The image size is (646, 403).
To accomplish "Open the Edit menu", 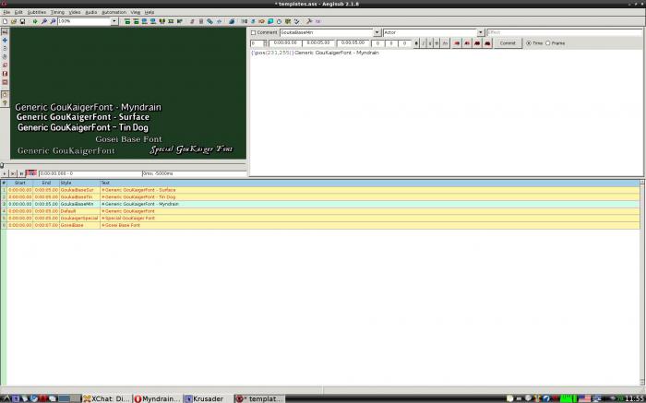I will click(18, 12).
